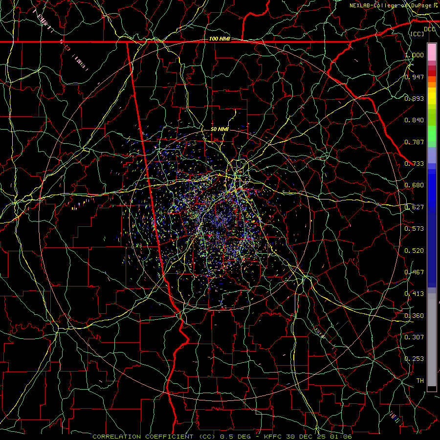Pick the pink segment of the color bar
The height and width of the screenshot is (440, 440).
(x=432, y=52)
